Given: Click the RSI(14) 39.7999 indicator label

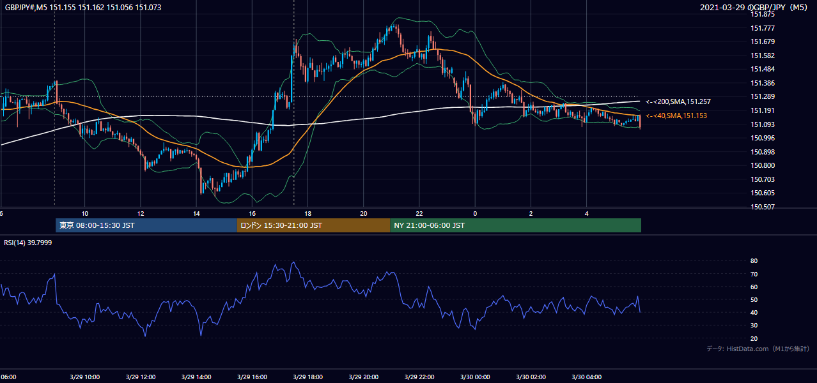Looking at the screenshot, I should 28,243.
